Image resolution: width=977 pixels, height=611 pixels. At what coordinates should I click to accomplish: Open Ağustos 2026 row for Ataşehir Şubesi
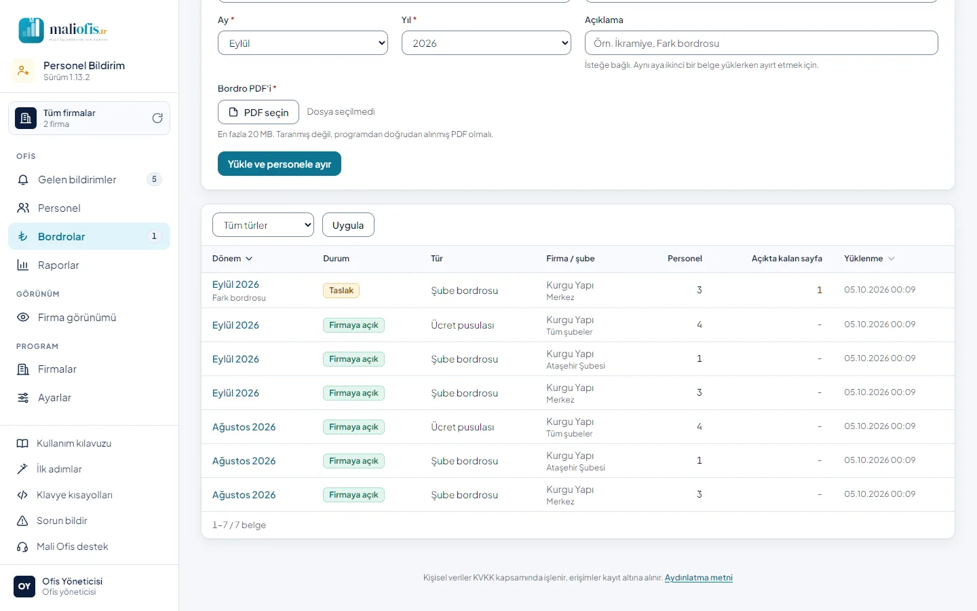244,461
